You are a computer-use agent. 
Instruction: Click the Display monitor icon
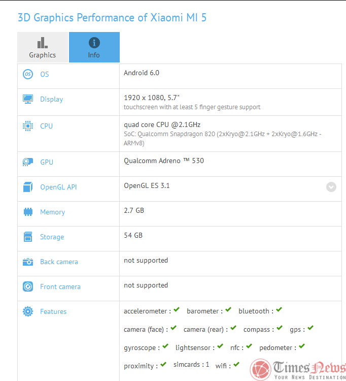tap(27, 99)
